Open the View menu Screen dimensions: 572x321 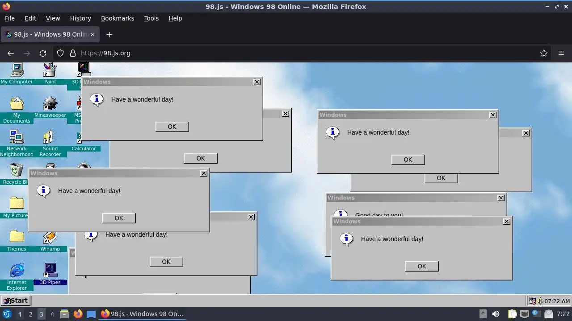[53, 18]
